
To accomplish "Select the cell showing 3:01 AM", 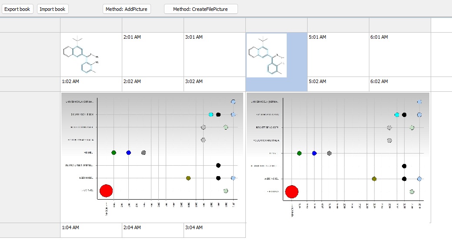I will click(x=214, y=54).
